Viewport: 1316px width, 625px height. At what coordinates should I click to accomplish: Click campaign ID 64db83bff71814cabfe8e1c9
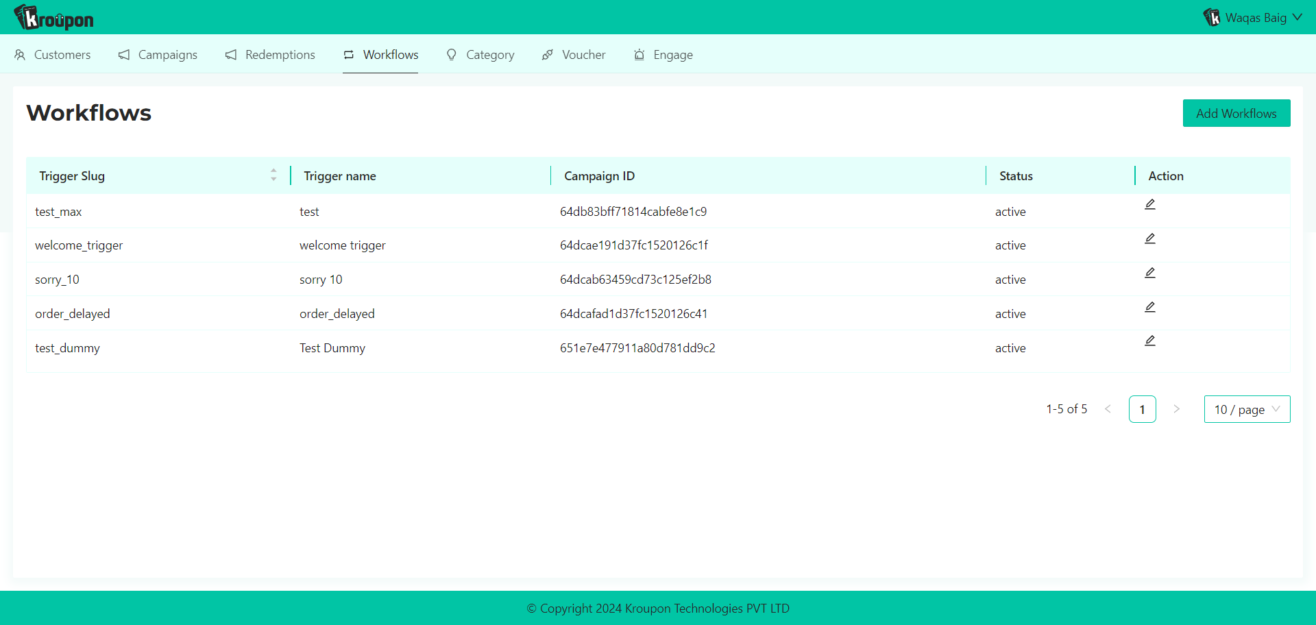point(633,212)
